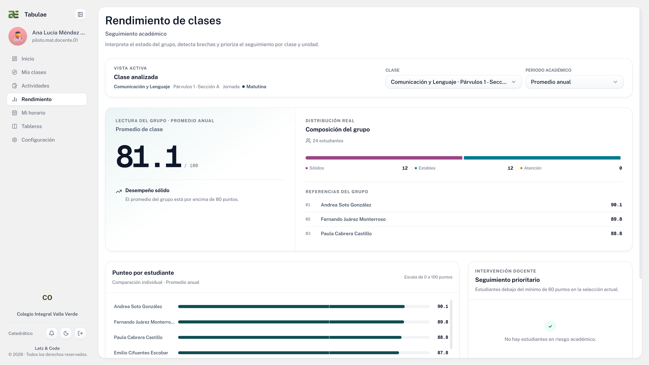Open the Clase dropdown selector
The image size is (649, 365).
[454, 82]
